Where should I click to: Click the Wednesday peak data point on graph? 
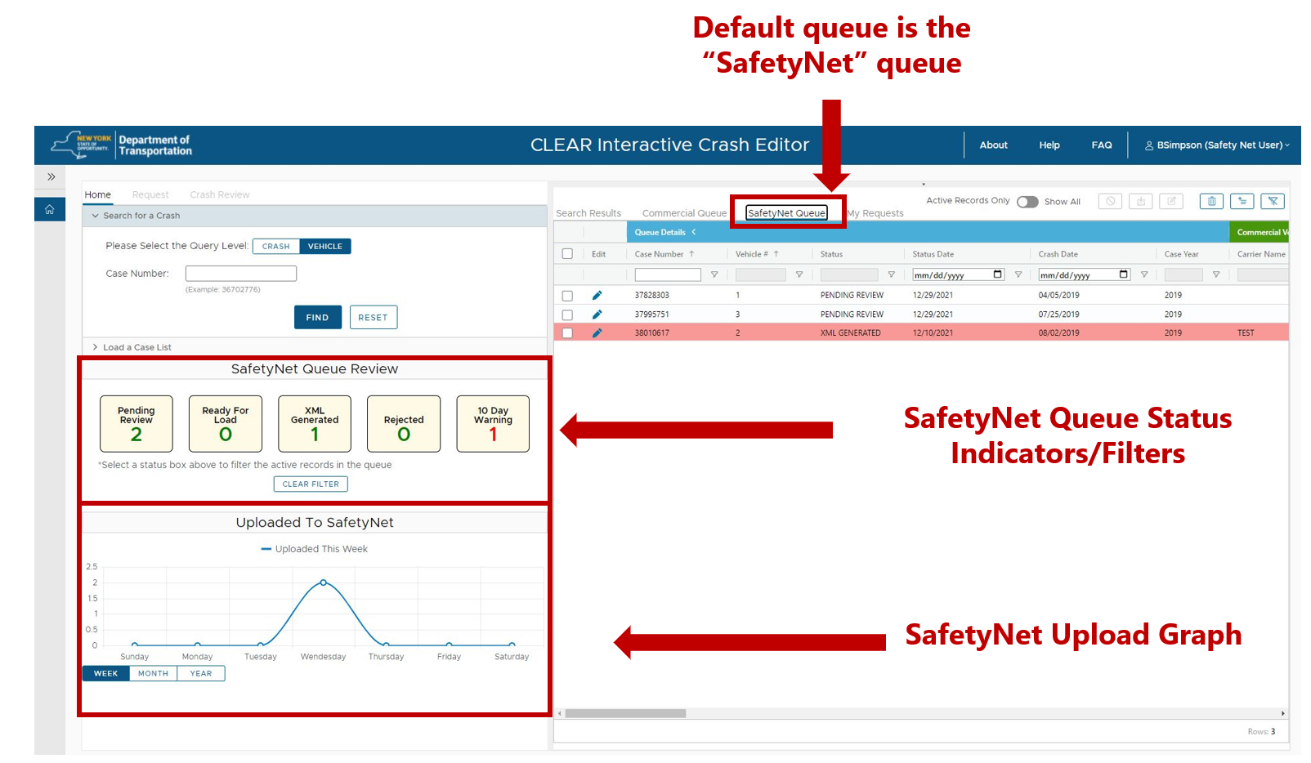(x=324, y=582)
